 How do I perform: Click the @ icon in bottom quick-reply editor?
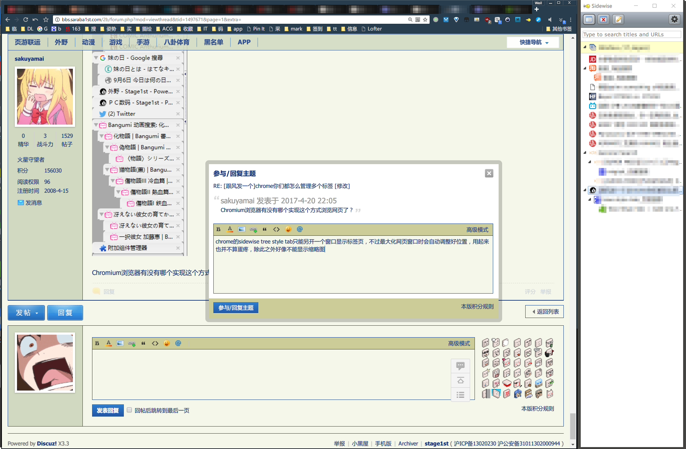point(178,343)
